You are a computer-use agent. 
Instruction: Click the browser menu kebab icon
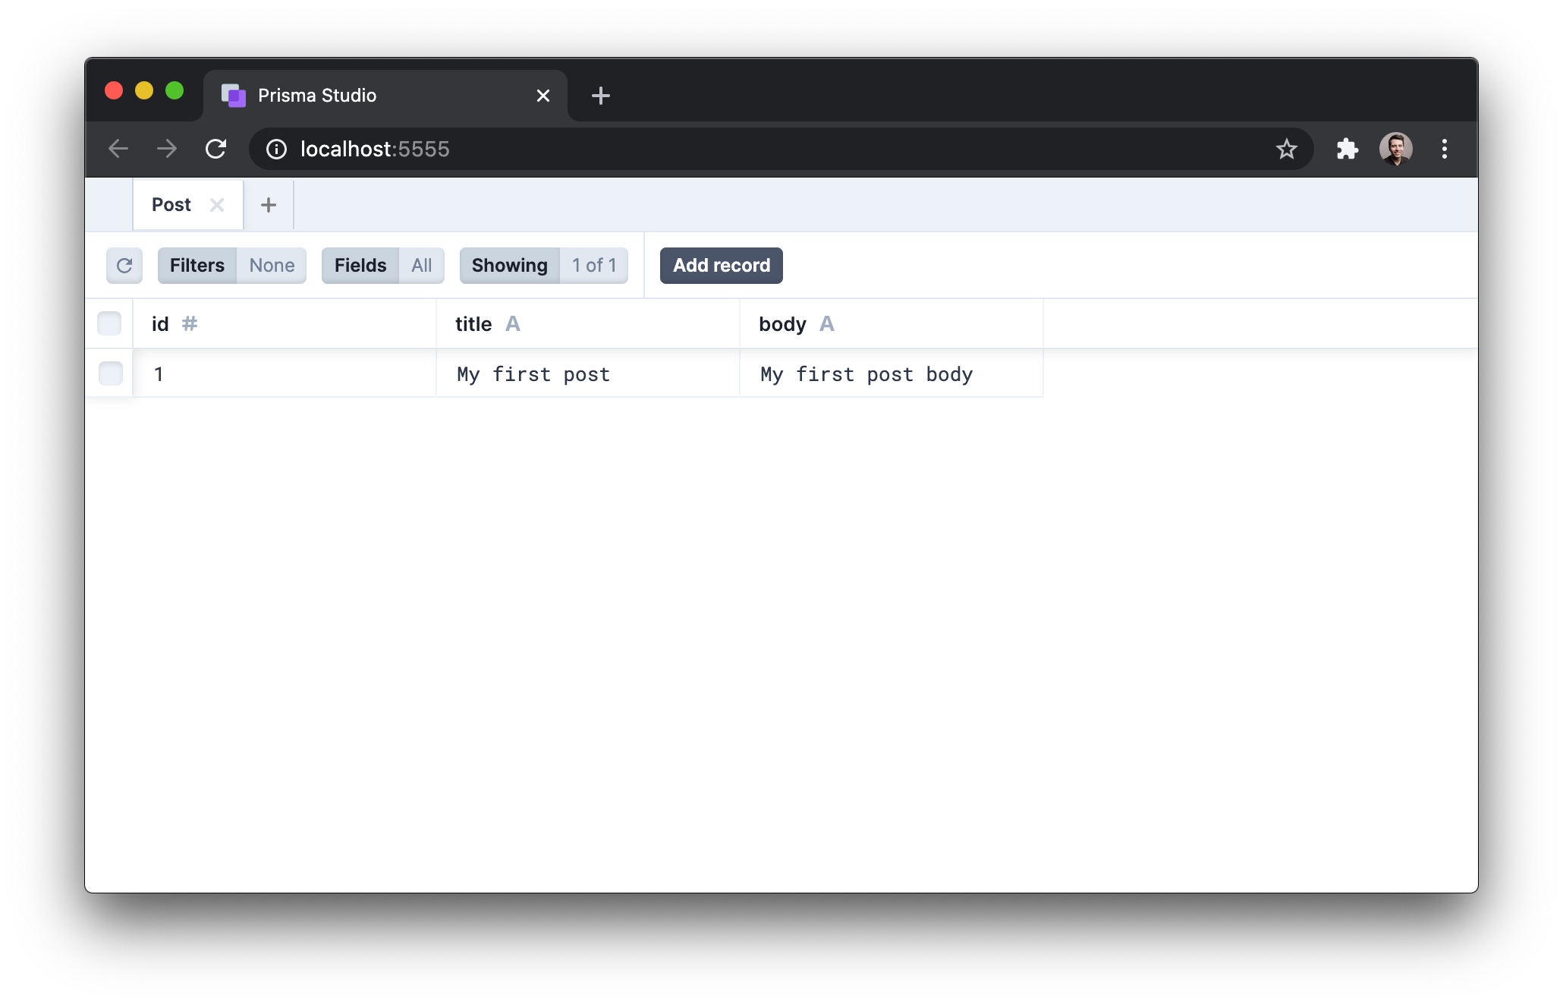coord(1445,148)
